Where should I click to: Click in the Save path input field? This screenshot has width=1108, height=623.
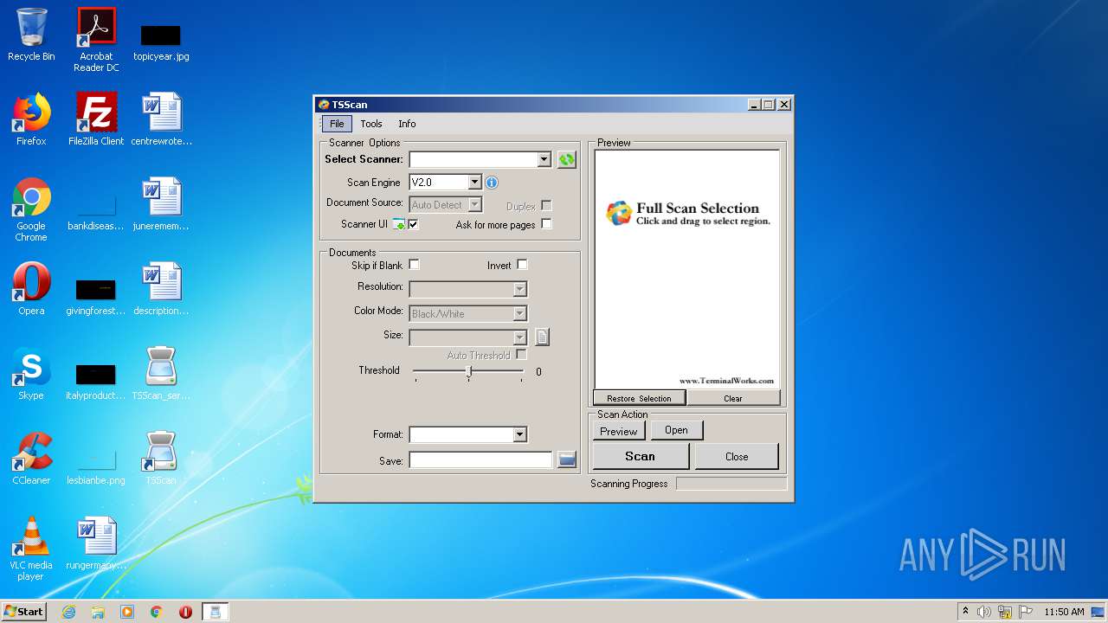tap(480, 460)
